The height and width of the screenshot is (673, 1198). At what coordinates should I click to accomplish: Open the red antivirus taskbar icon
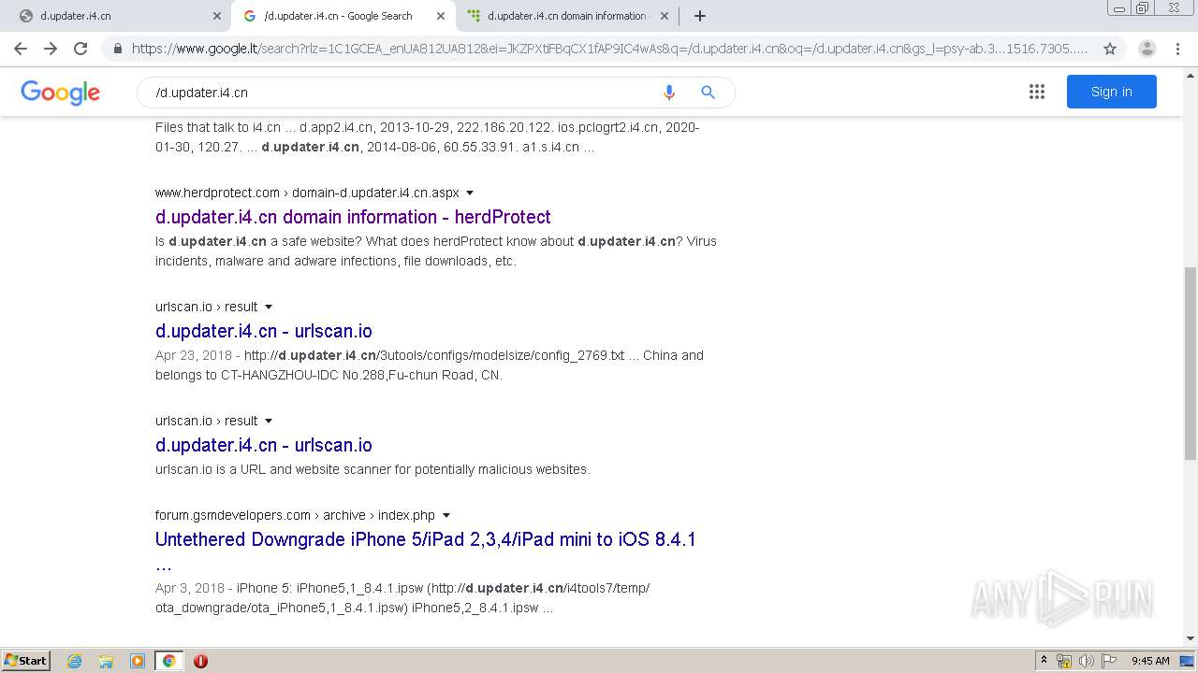(x=200, y=661)
